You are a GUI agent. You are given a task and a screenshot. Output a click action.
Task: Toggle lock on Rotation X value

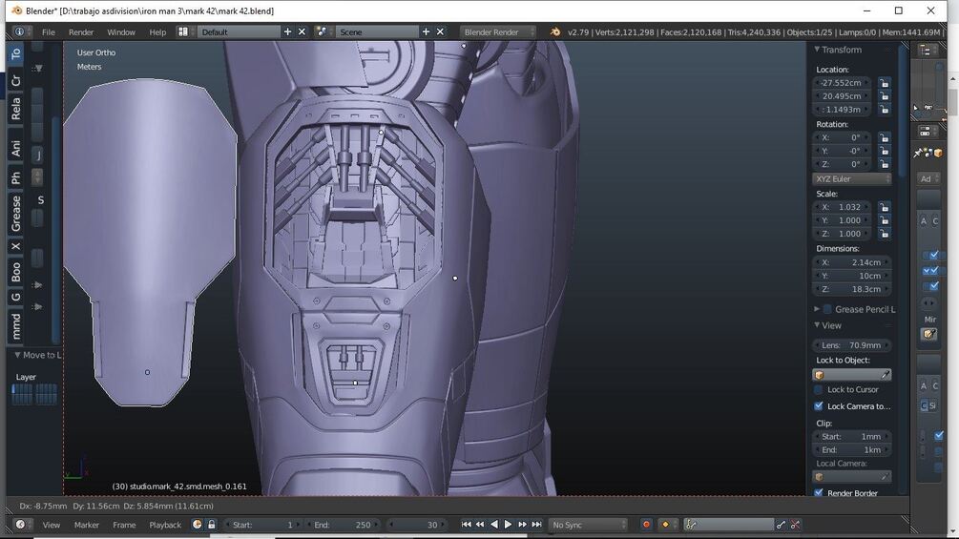click(884, 137)
